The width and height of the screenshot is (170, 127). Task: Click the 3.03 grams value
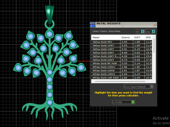[124, 46]
